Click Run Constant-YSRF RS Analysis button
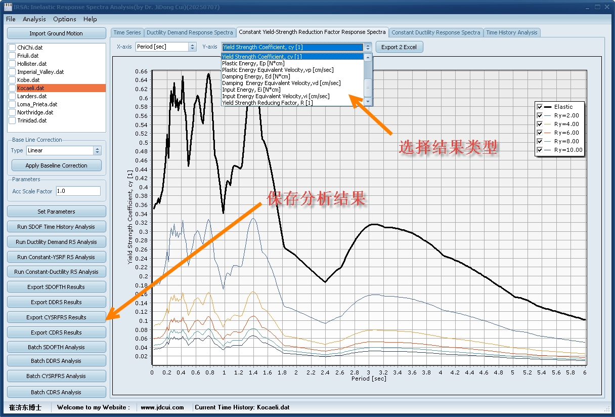 (56, 257)
